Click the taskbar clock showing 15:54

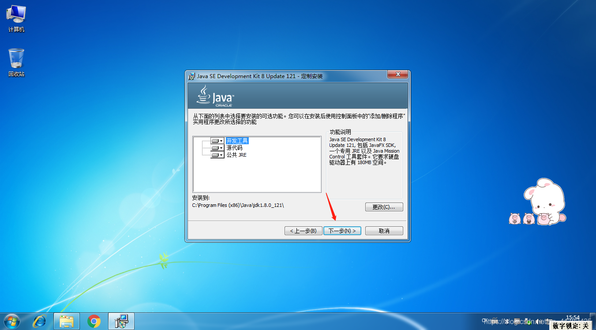(573, 318)
